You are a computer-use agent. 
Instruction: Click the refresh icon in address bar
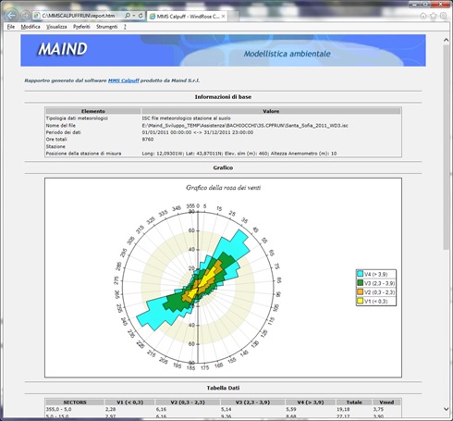141,16
